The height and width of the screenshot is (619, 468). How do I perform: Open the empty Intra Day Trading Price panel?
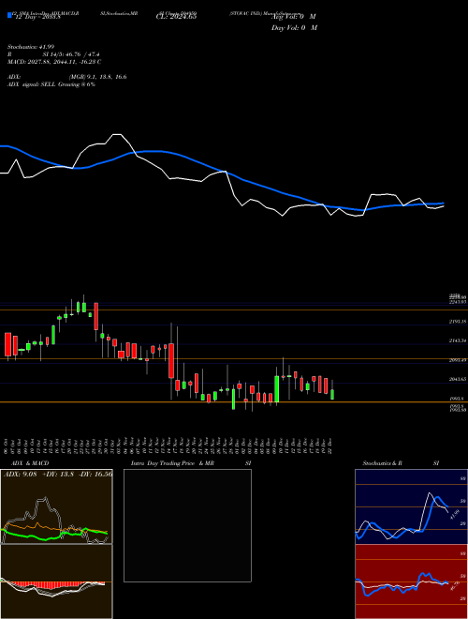coord(187,525)
